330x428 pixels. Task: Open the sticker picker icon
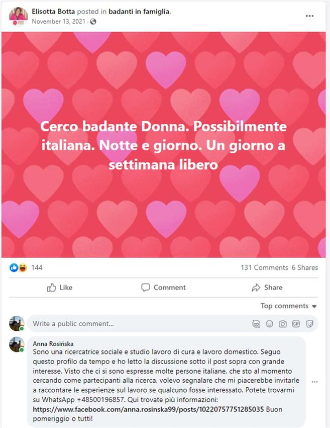(x=309, y=324)
